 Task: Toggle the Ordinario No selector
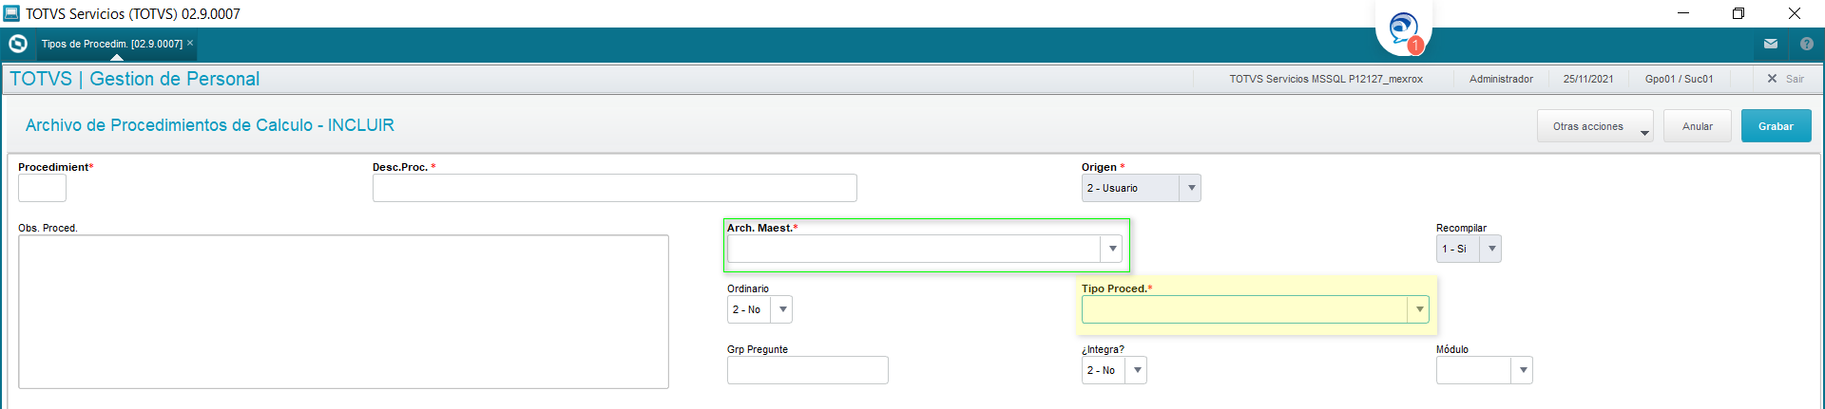pyautogui.click(x=759, y=309)
